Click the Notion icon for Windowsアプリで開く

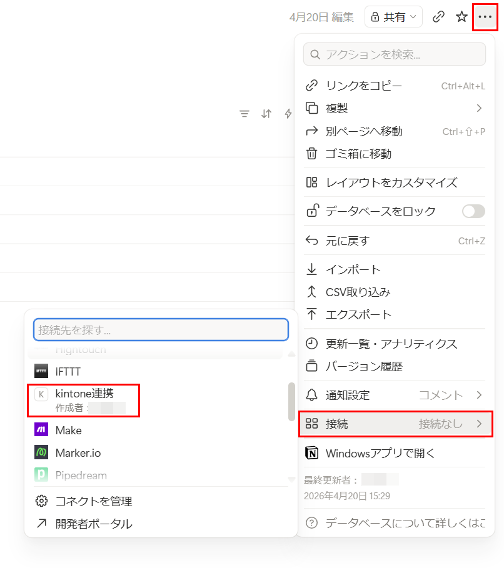tap(311, 453)
